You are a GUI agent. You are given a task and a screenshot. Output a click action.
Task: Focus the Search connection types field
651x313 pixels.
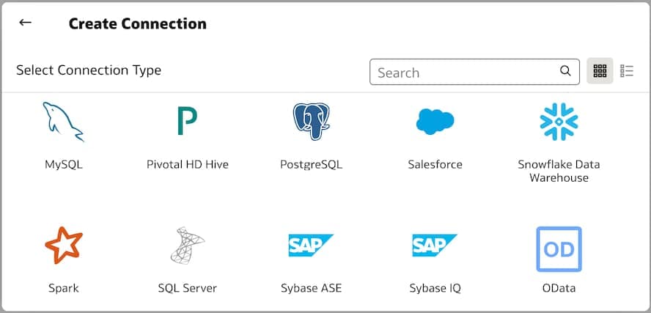point(466,72)
